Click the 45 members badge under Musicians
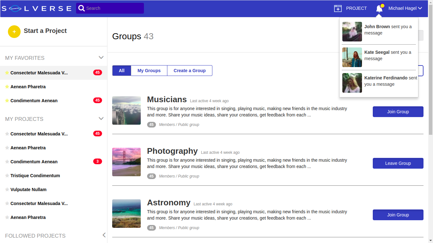This screenshot has height=243, width=433. click(x=152, y=125)
